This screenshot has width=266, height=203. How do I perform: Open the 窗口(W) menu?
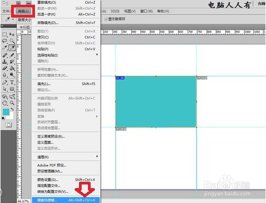pos(146,11)
